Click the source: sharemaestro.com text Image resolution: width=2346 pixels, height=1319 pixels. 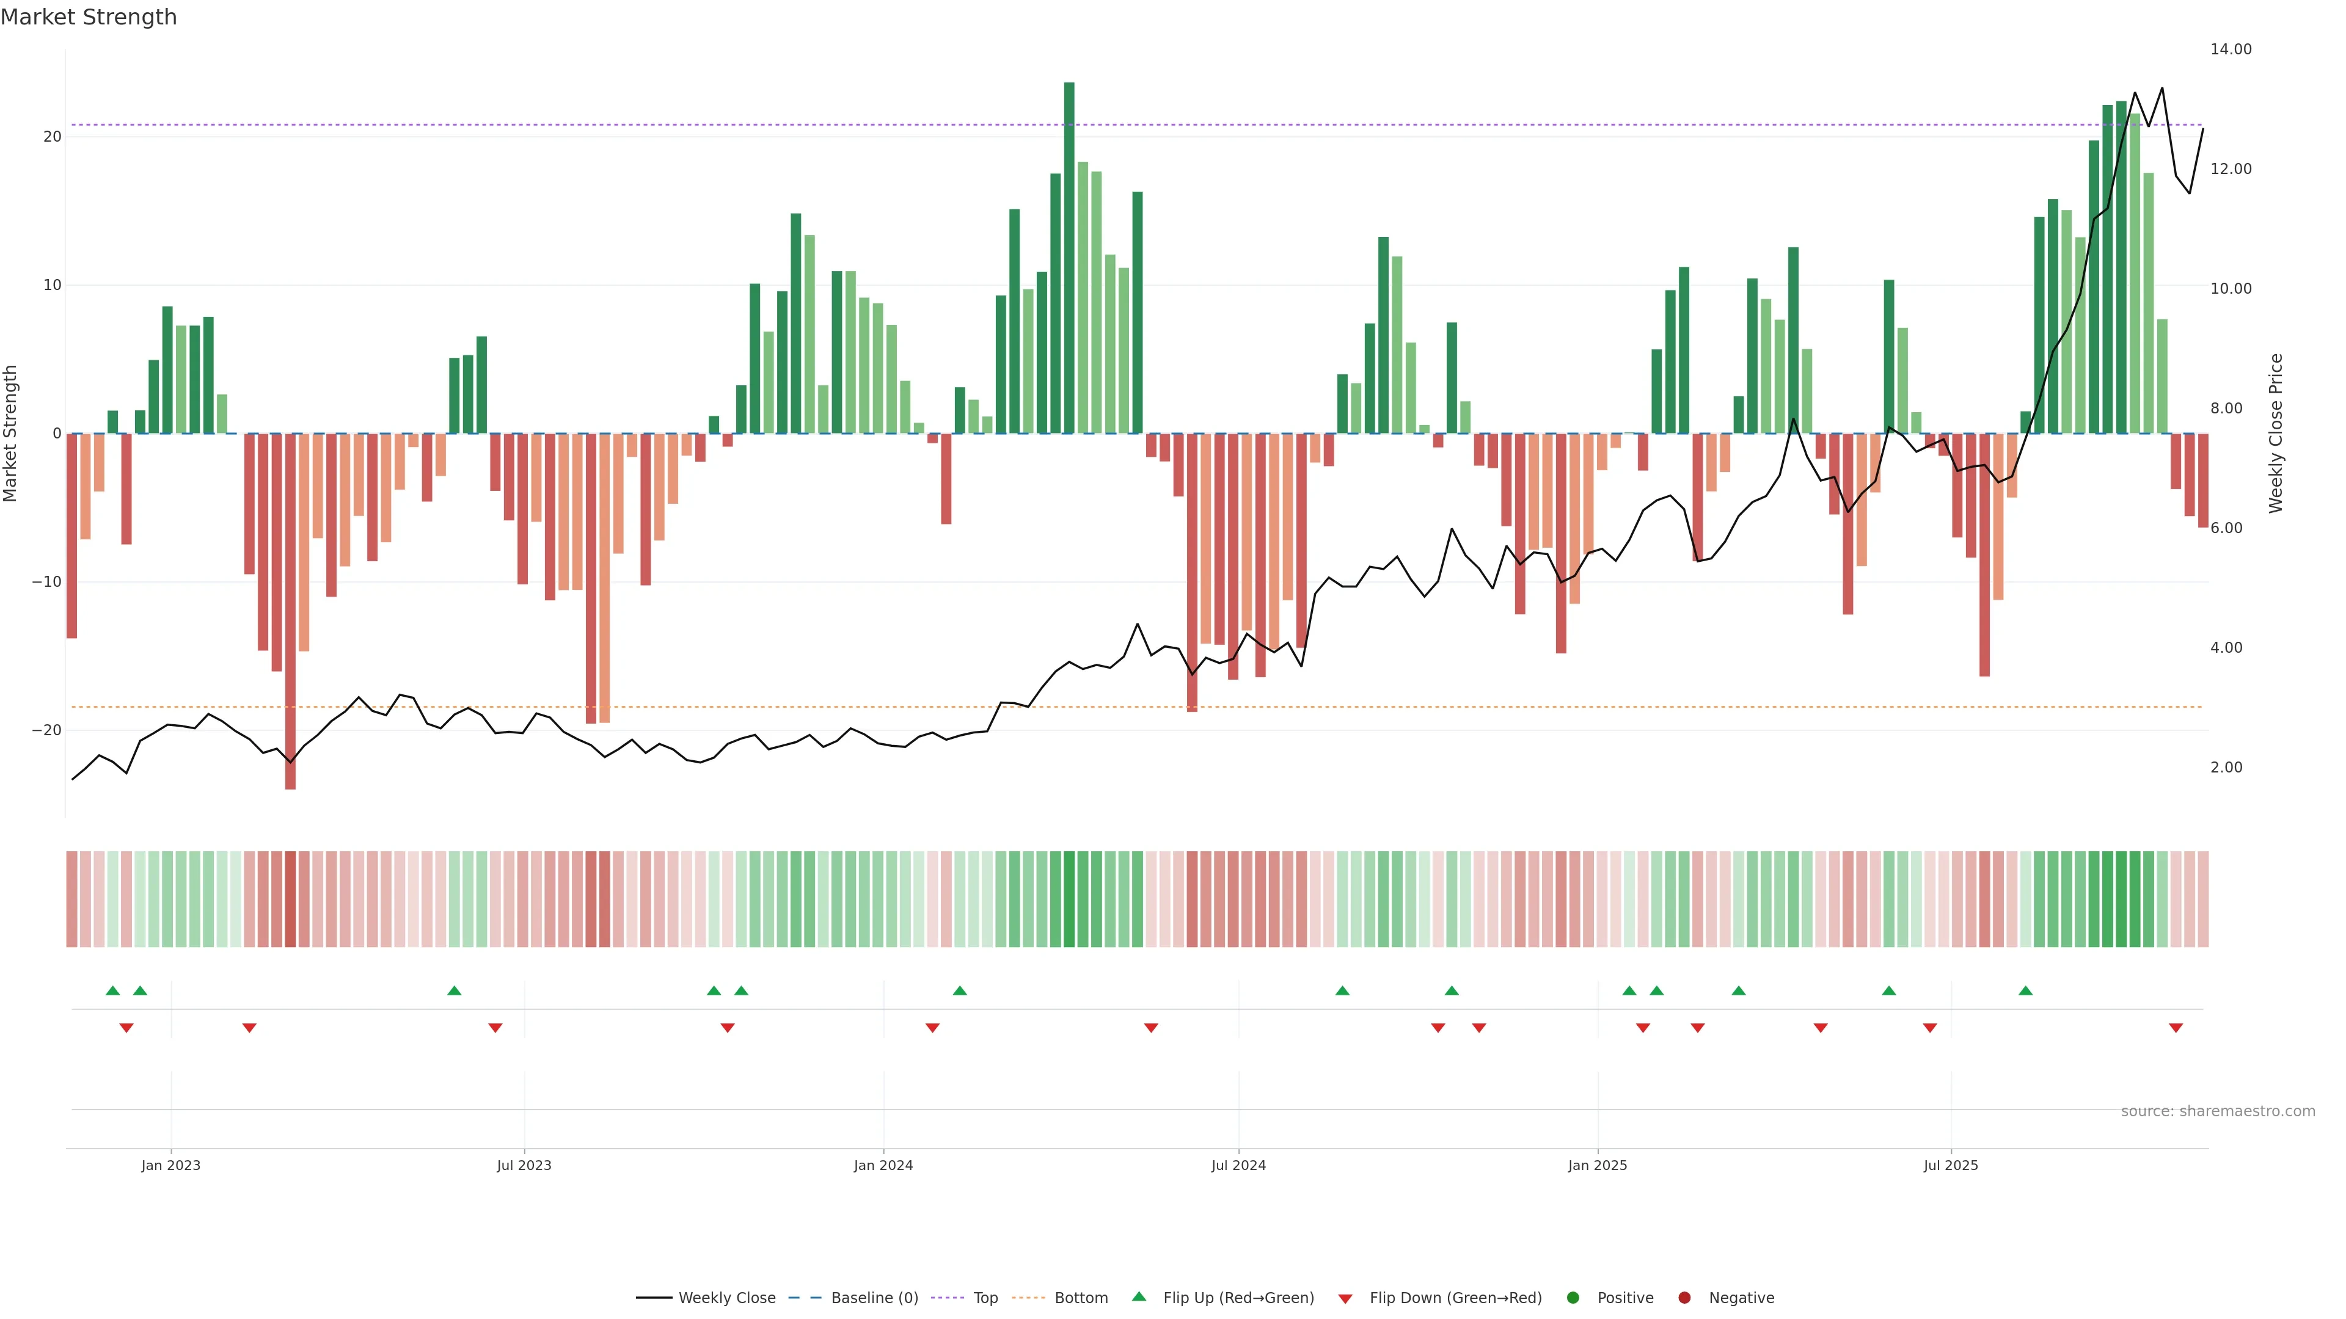coord(2218,1111)
